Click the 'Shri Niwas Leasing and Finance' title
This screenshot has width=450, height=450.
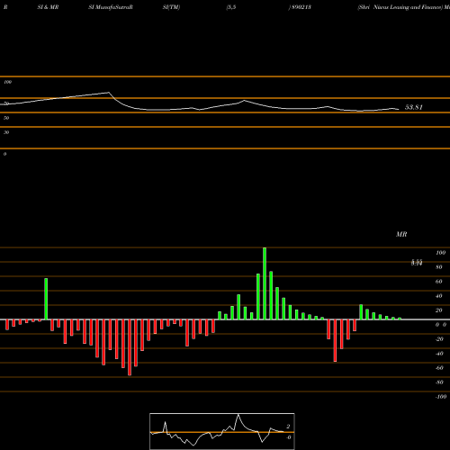click(x=400, y=7)
